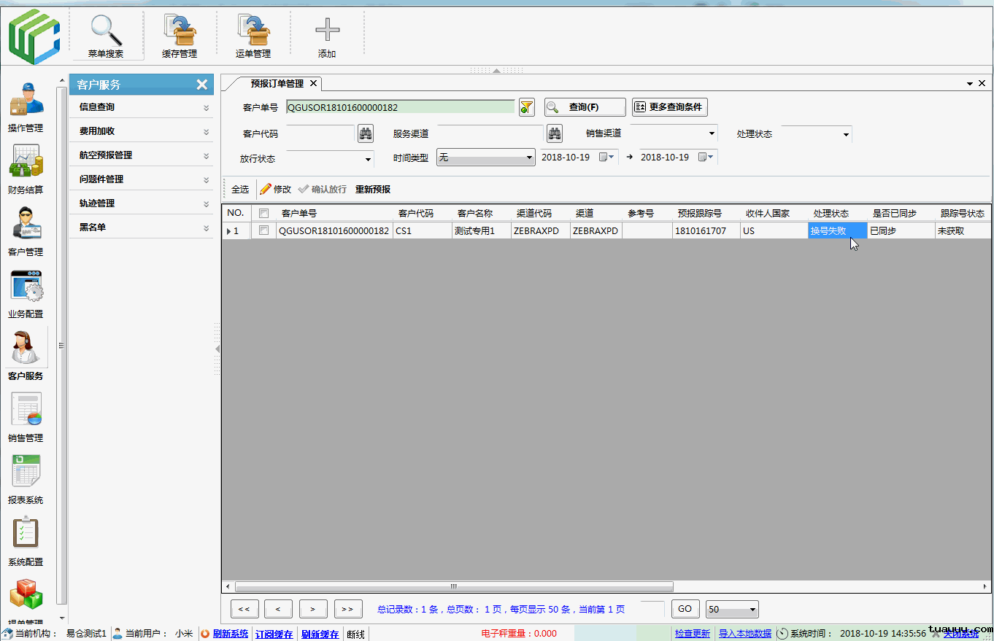This screenshot has height=641, width=994.
Task: Click the 查询(F) search button
Action: click(x=585, y=107)
